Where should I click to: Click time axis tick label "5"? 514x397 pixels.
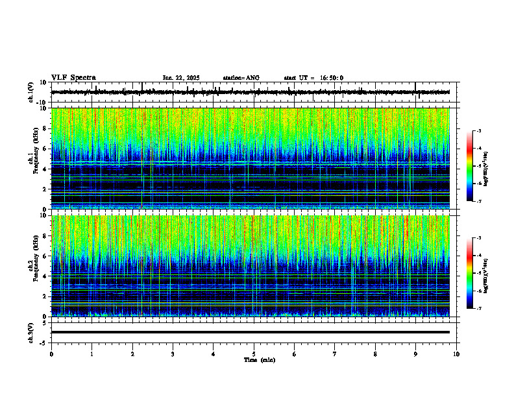tap(254, 354)
